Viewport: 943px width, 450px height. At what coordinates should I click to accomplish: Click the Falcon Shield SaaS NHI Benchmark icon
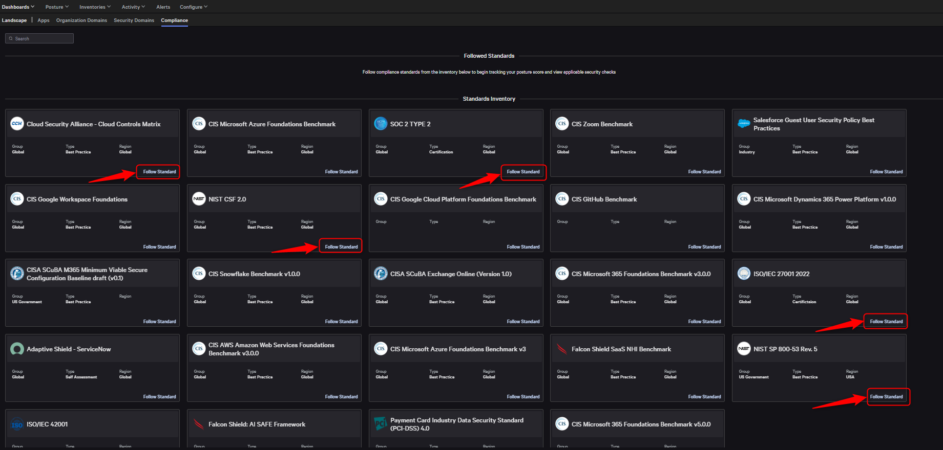(562, 349)
